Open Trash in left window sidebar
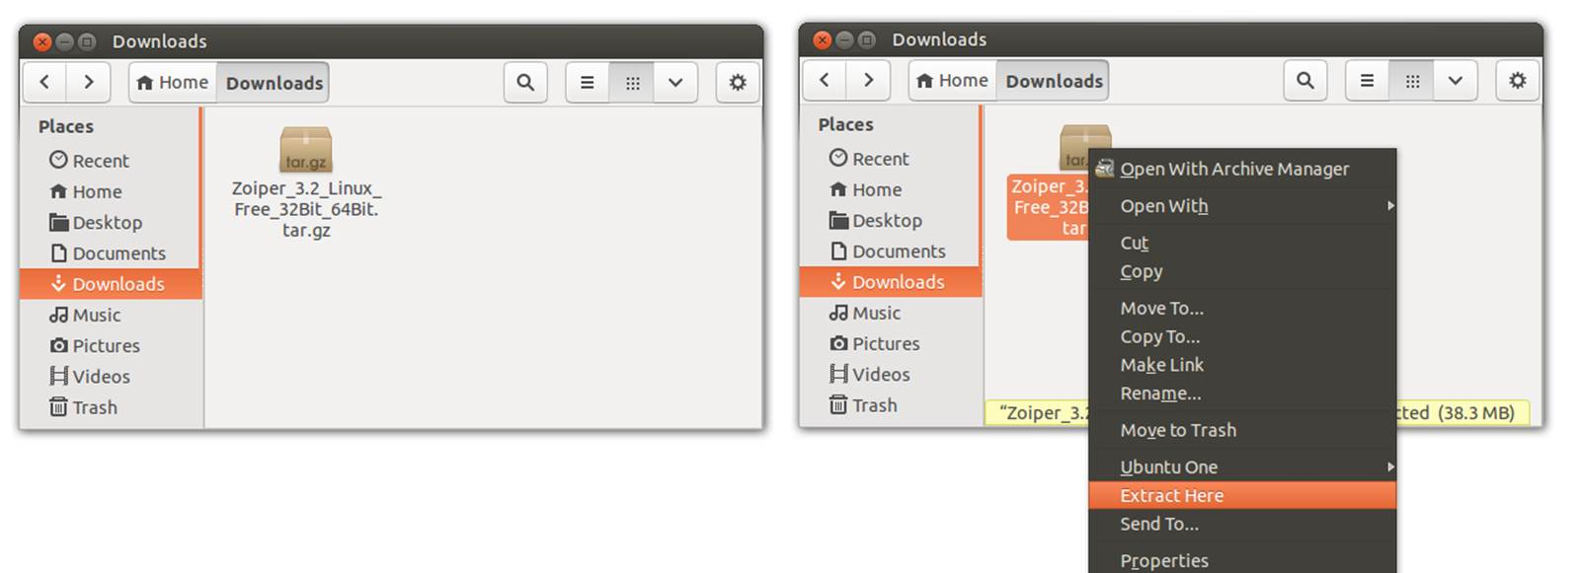Image resolution: width=1580 pixels, height=573 pixels. (x=111, y=407)
